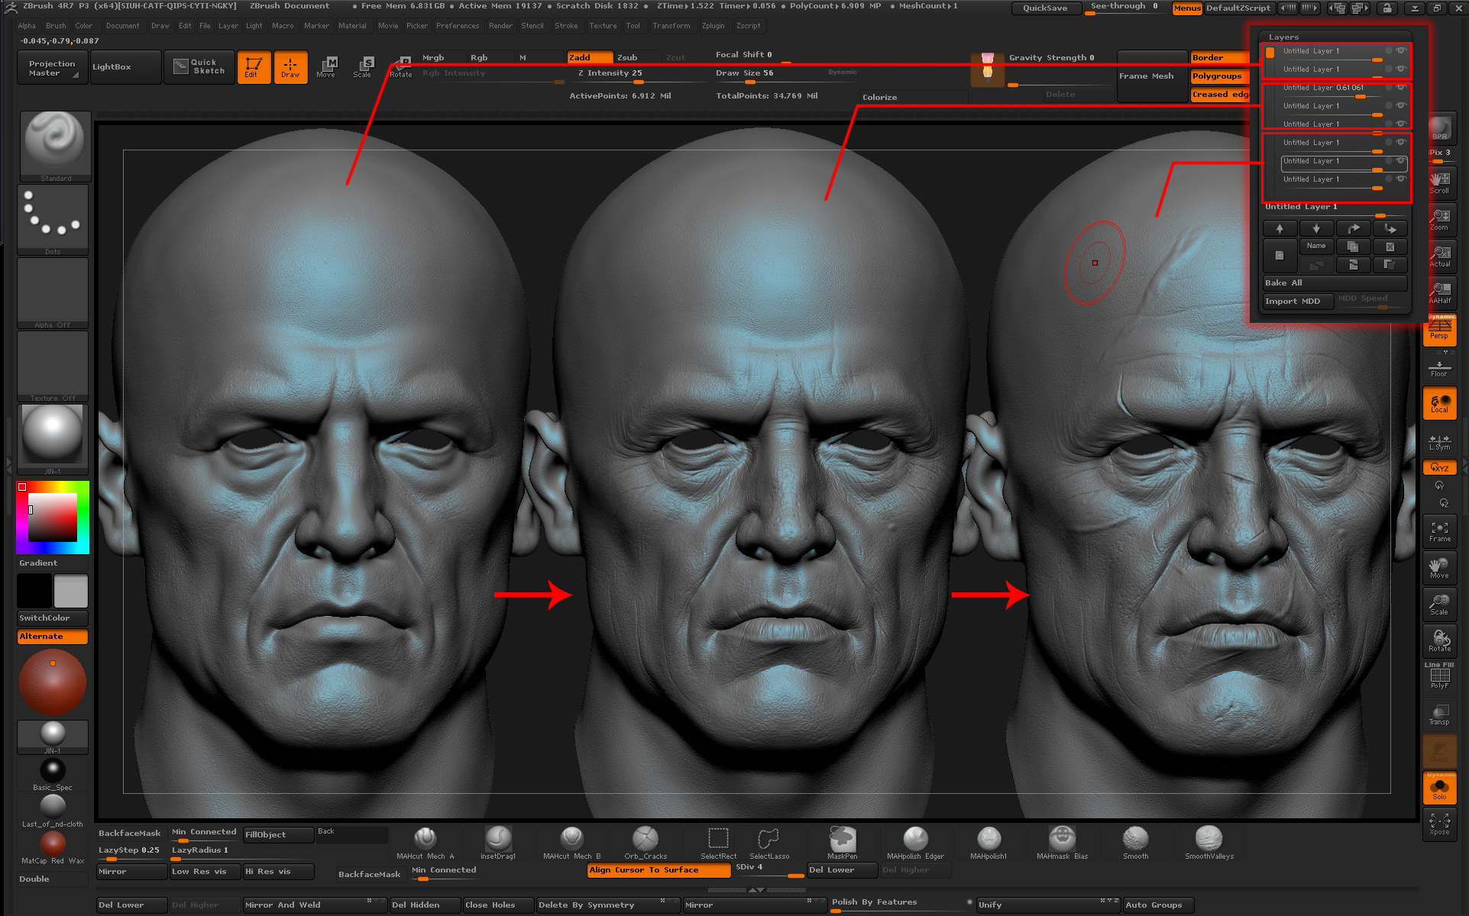1469x916 pixels.
Task: Open the Transform menu
Action: coord(671,25)
